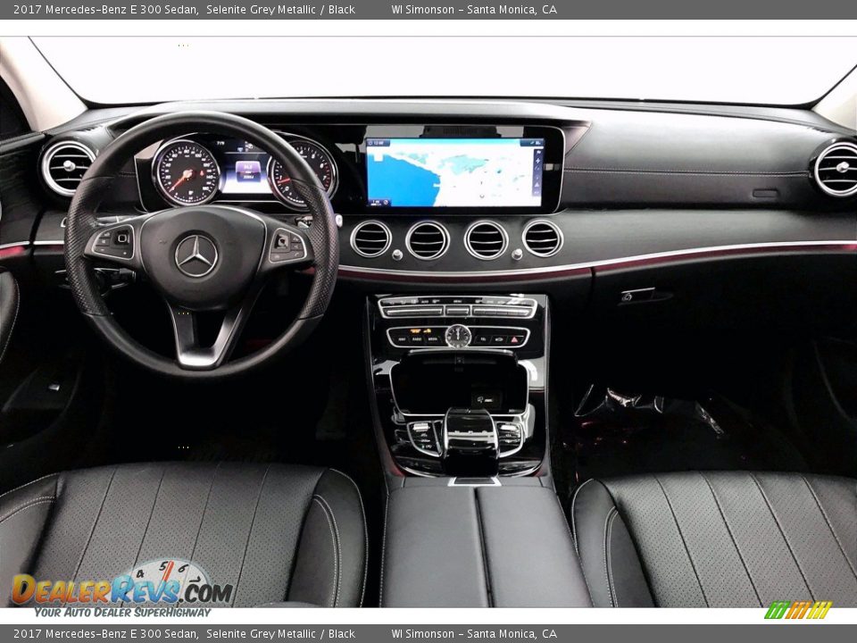Tap the analog clock on the center console
This screenshot has width=857, height=643.
pyautogui.click(x=457, y=338)
